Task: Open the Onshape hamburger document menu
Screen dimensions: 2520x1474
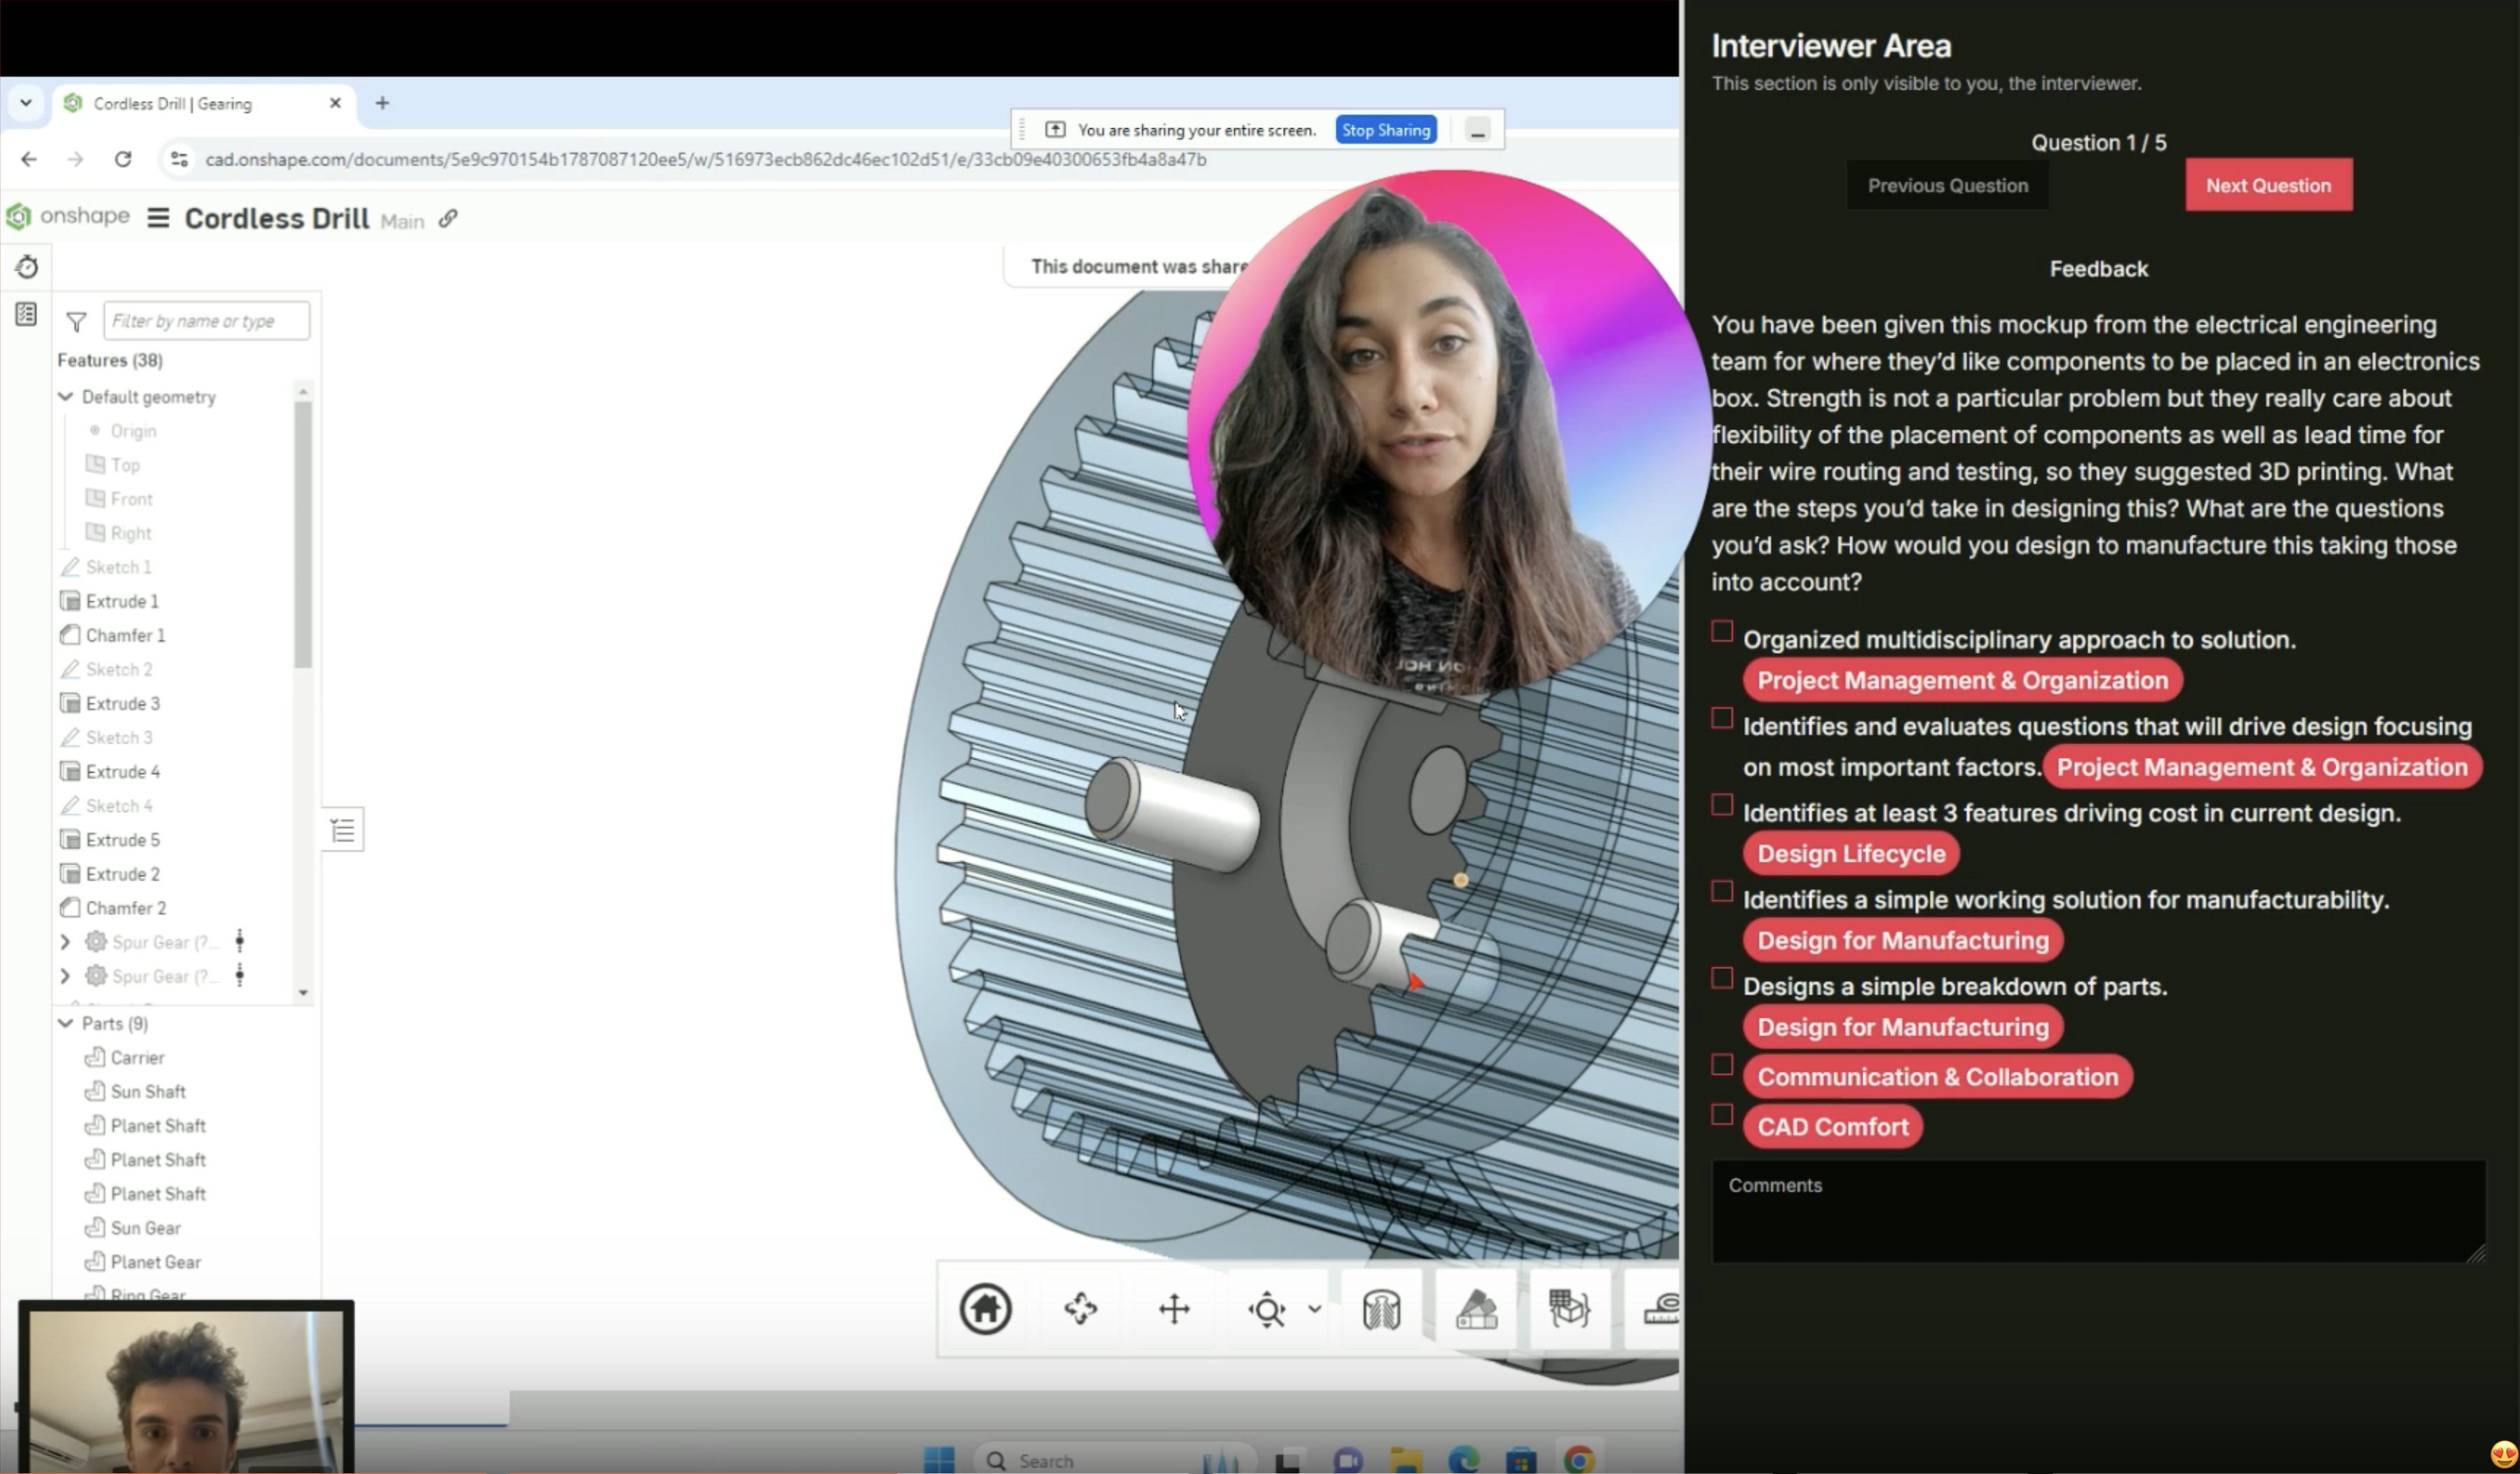Action: (158, 218)
